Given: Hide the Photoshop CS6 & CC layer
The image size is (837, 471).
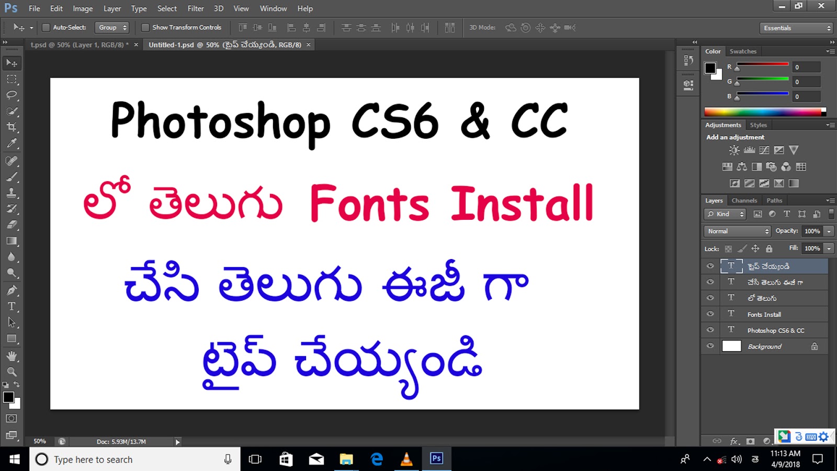Looking at the screenshot, I should pyautogui.click(x=710, y=330).
